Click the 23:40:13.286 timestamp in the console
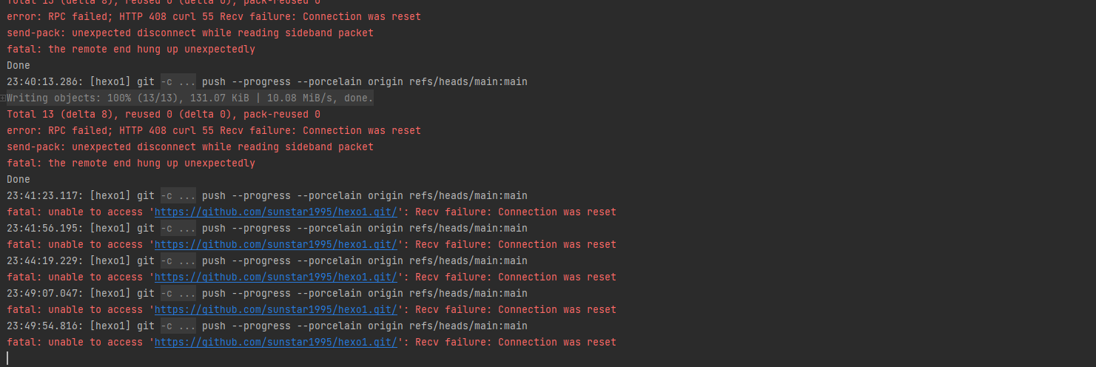Image resolution: width=1096 pixels, height=367 pixels. (44, 82)
